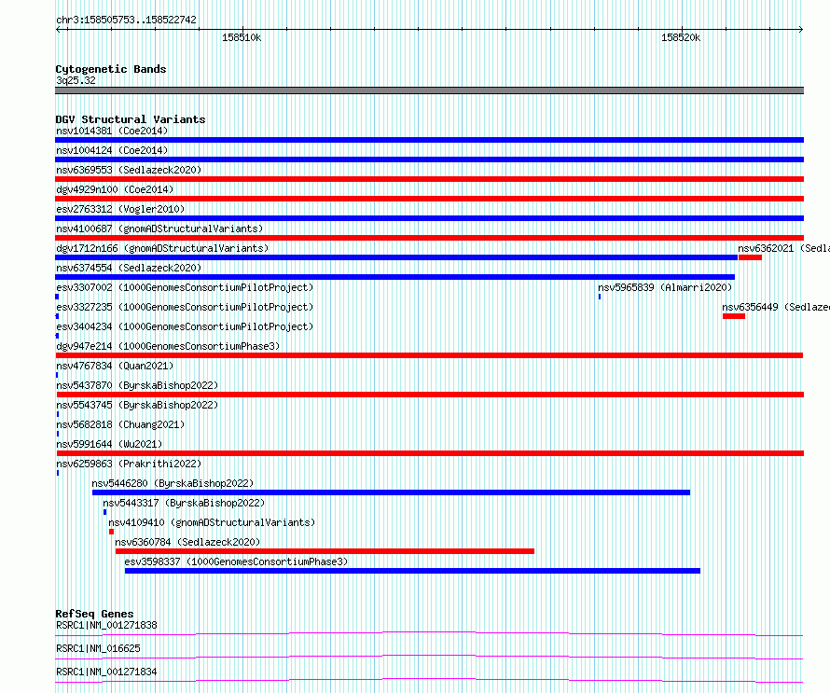Click the nsv5991644 (Wu2021) label

109,444
